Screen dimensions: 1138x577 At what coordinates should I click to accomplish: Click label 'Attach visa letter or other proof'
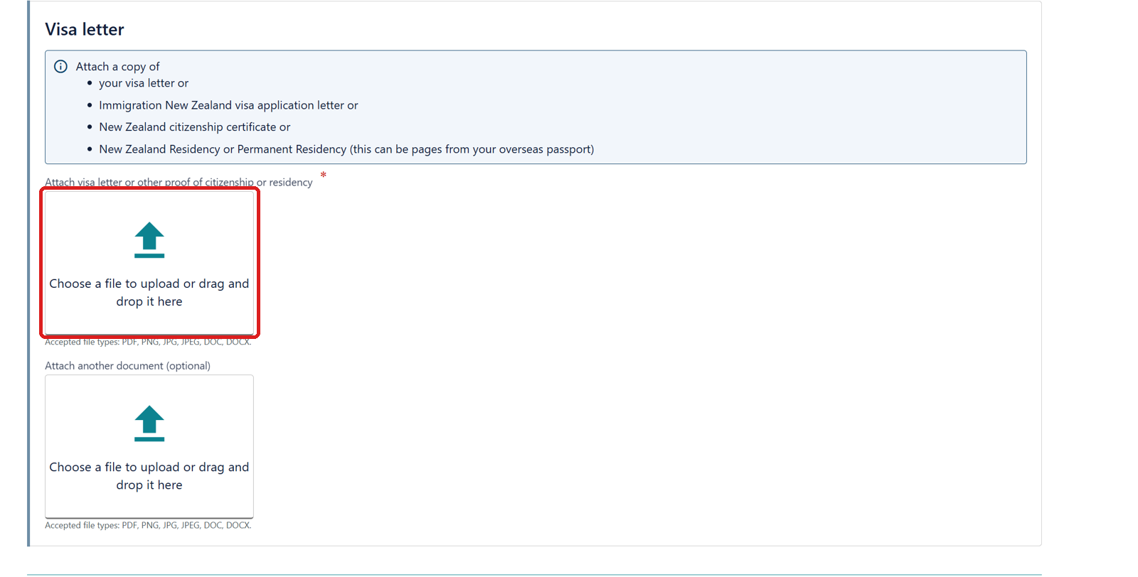click(179, 182)
